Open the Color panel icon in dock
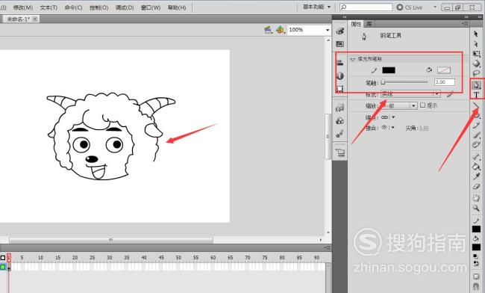This screenshot has width=485, height=293. point(340,31)
